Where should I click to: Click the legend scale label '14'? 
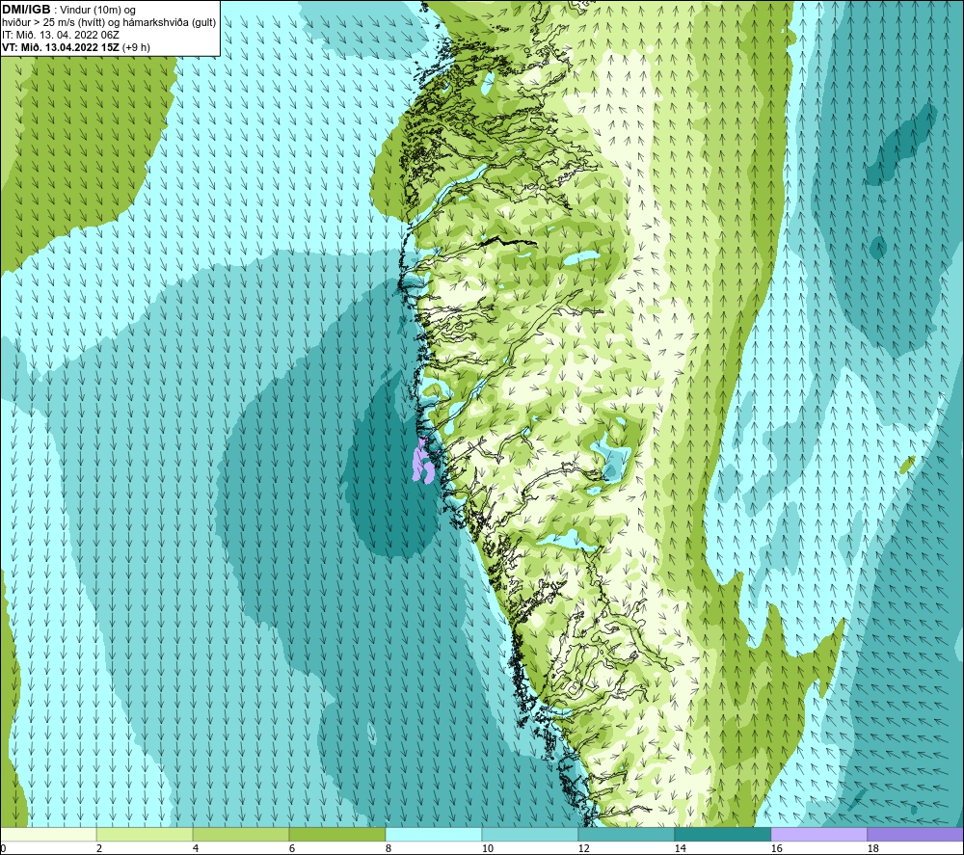[680, 848]
